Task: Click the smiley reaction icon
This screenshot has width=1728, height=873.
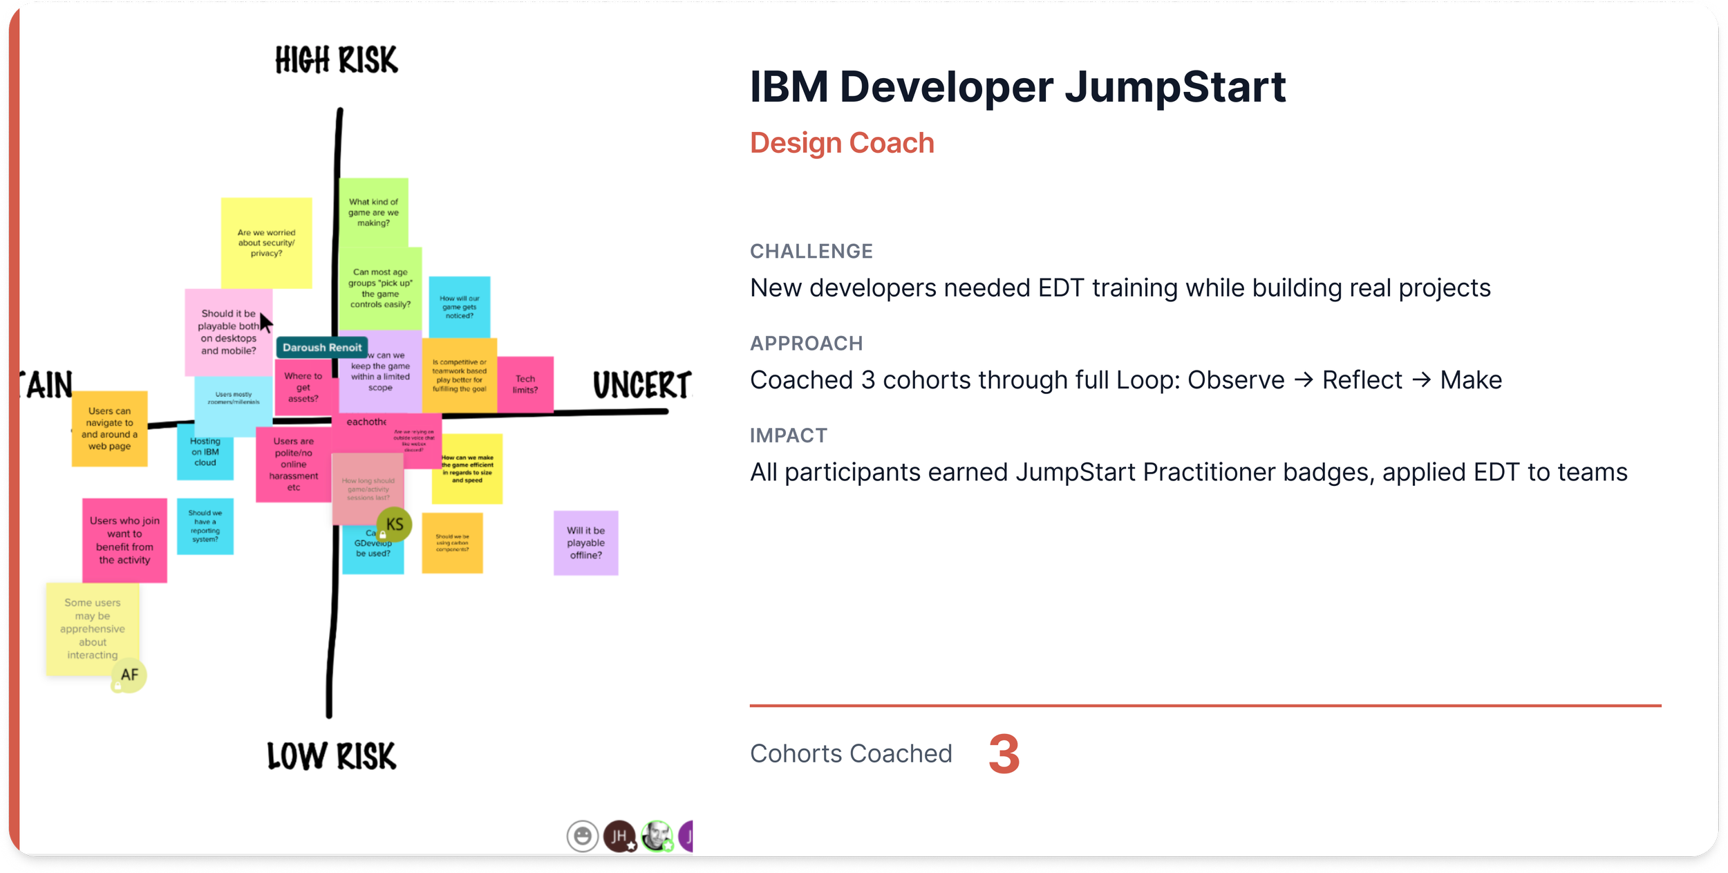Action: [x=582, y=836]
